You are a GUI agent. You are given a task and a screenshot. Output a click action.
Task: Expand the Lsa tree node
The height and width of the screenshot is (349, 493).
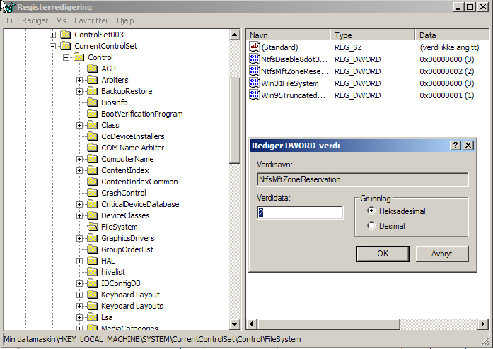pos(79,317)
